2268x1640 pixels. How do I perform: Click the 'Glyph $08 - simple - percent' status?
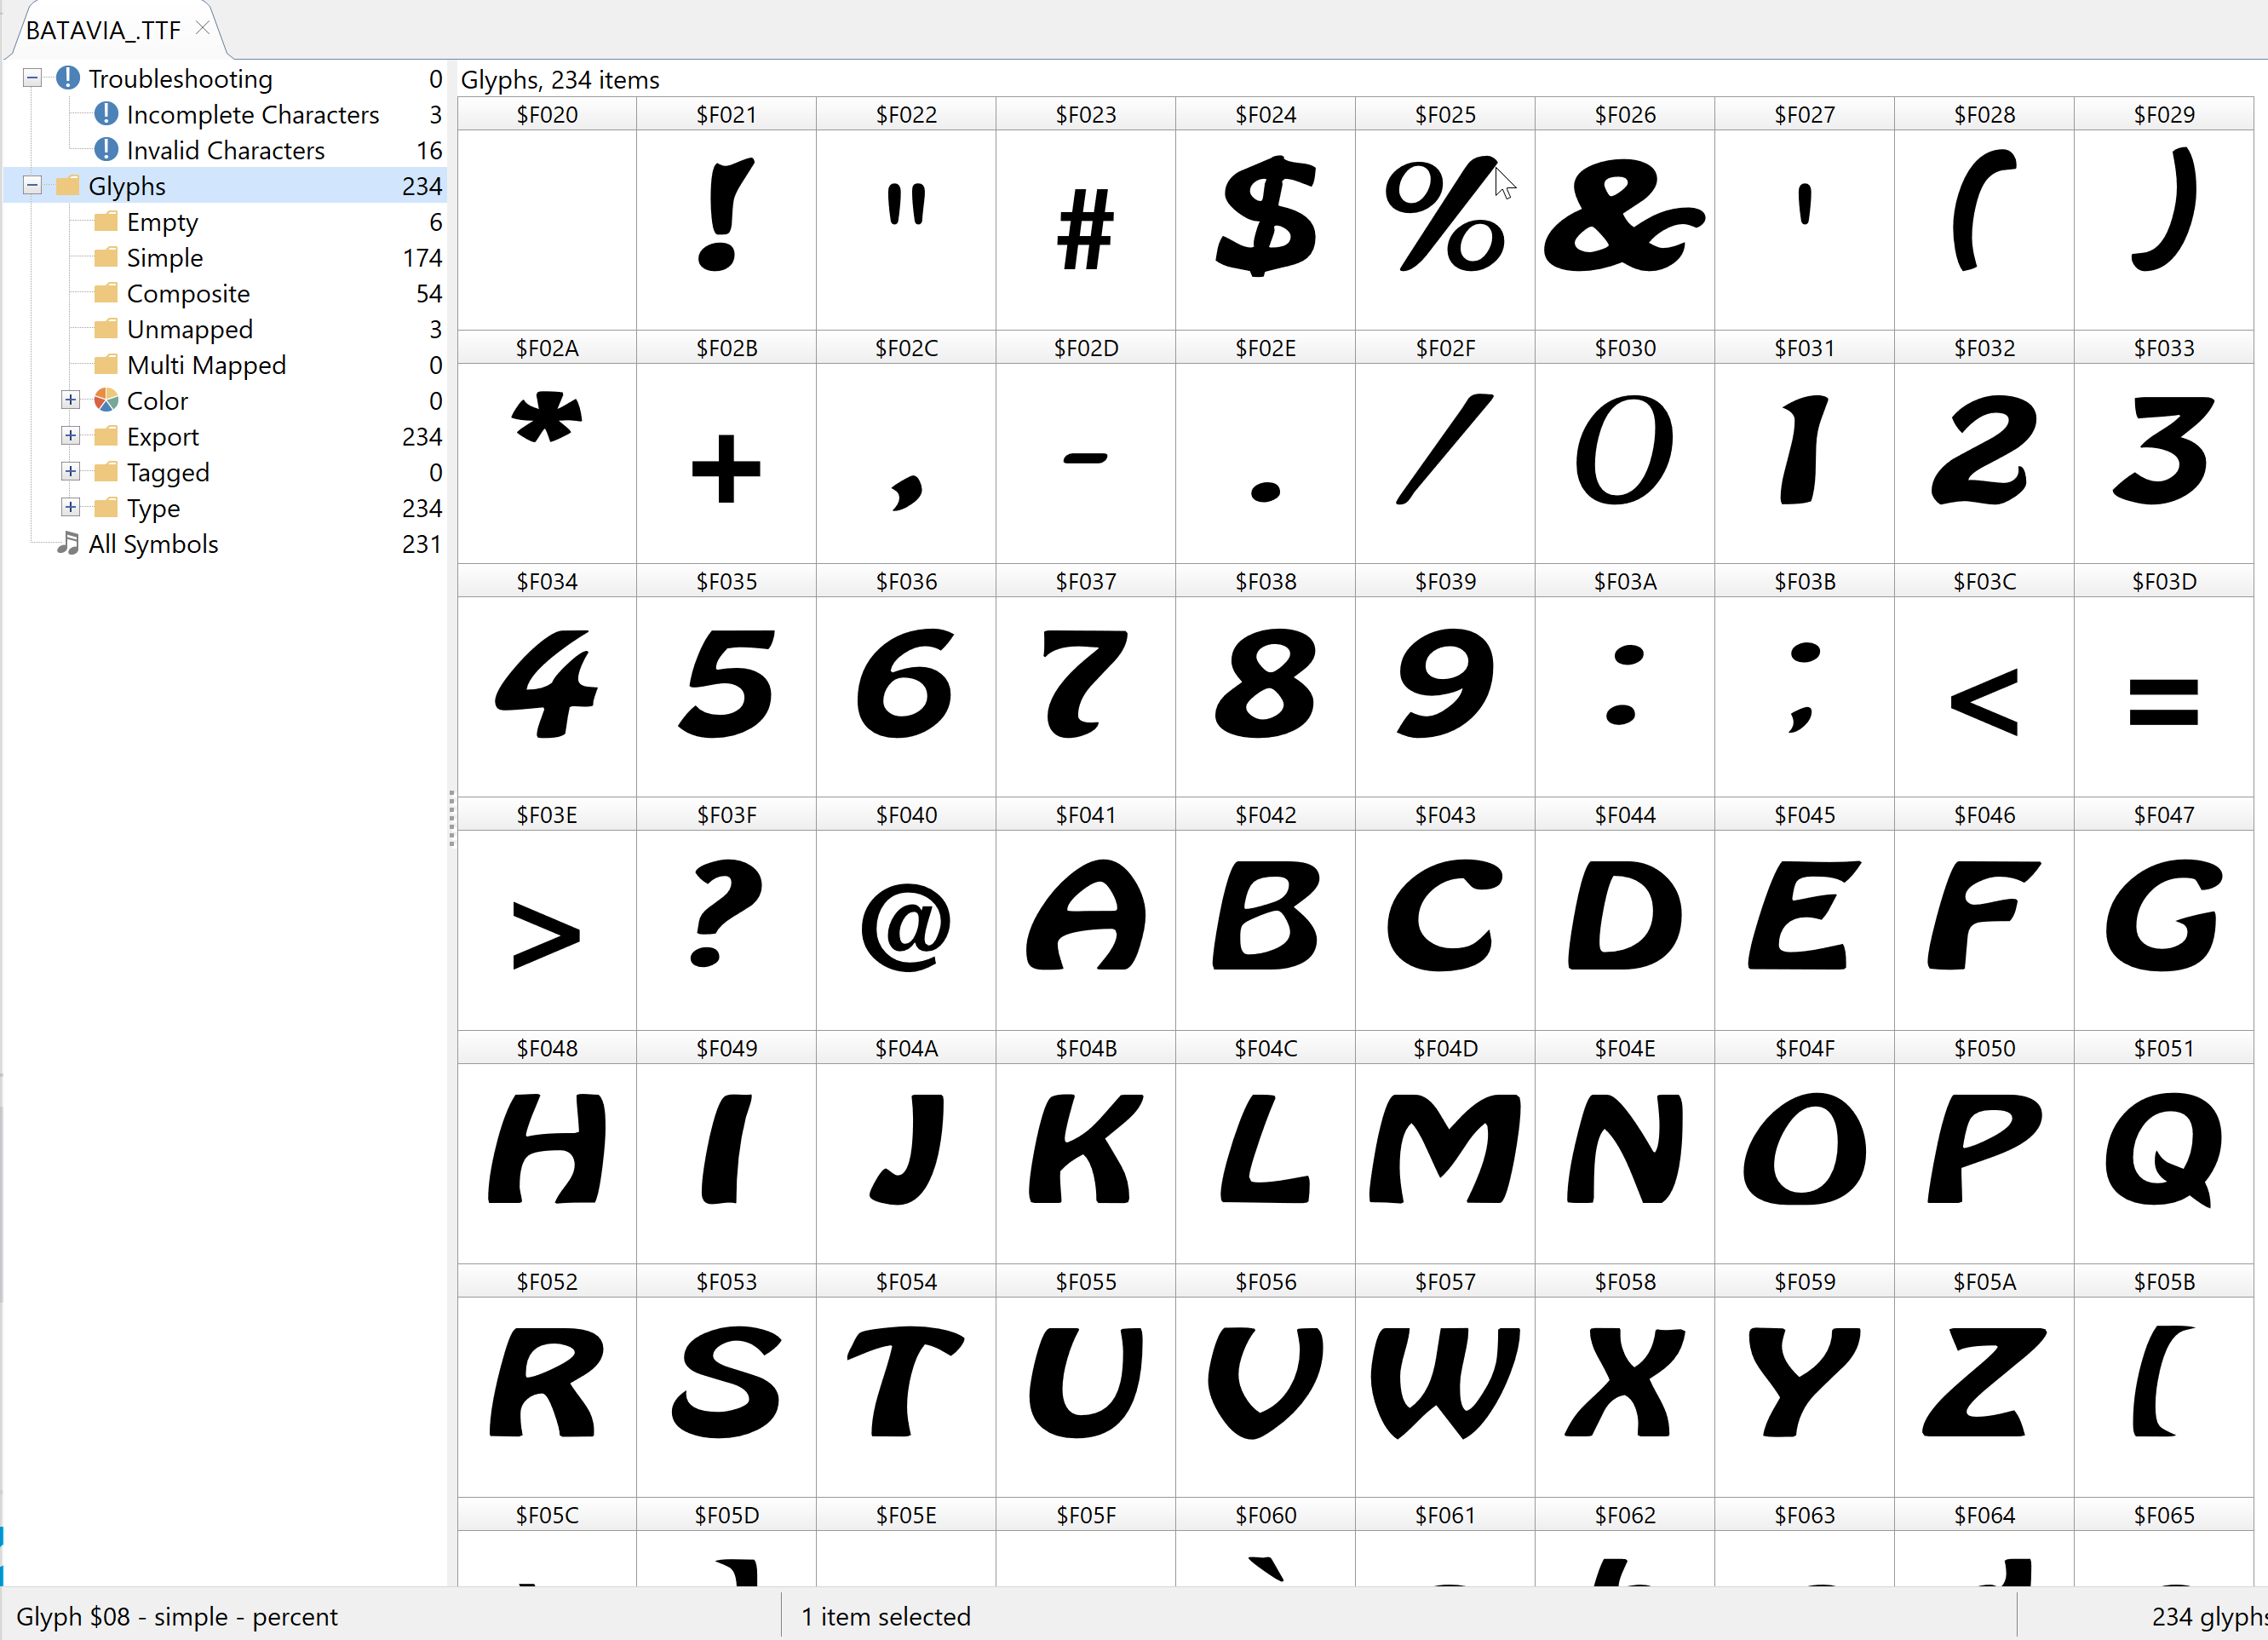(177, 1616)
